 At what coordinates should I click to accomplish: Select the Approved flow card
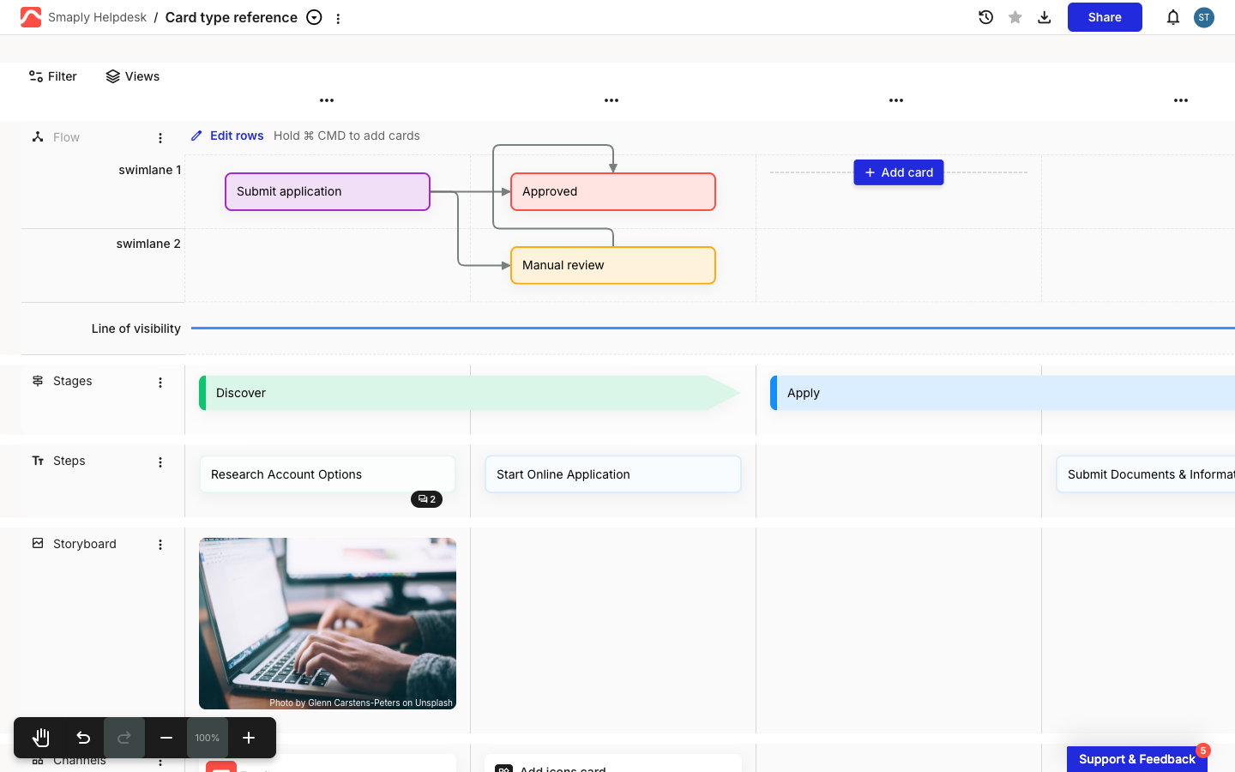[613, 191]
